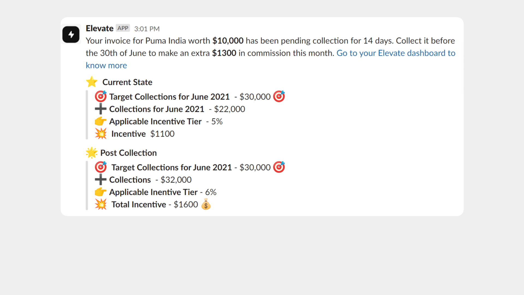Click the star emoji beside Current State

(x=92, y=82)
